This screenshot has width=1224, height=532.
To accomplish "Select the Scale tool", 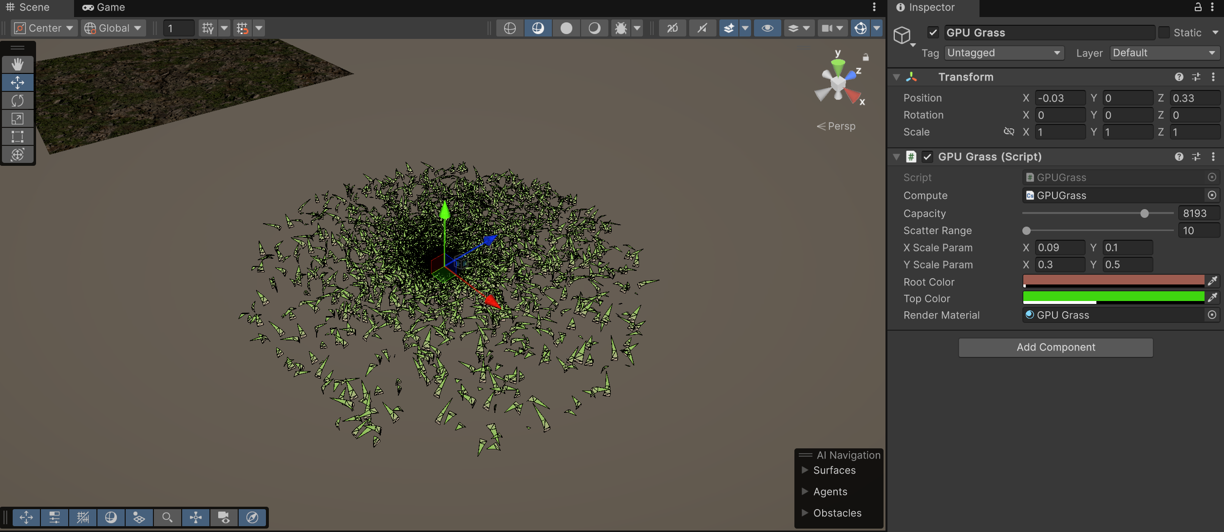I will pos(18,119).
